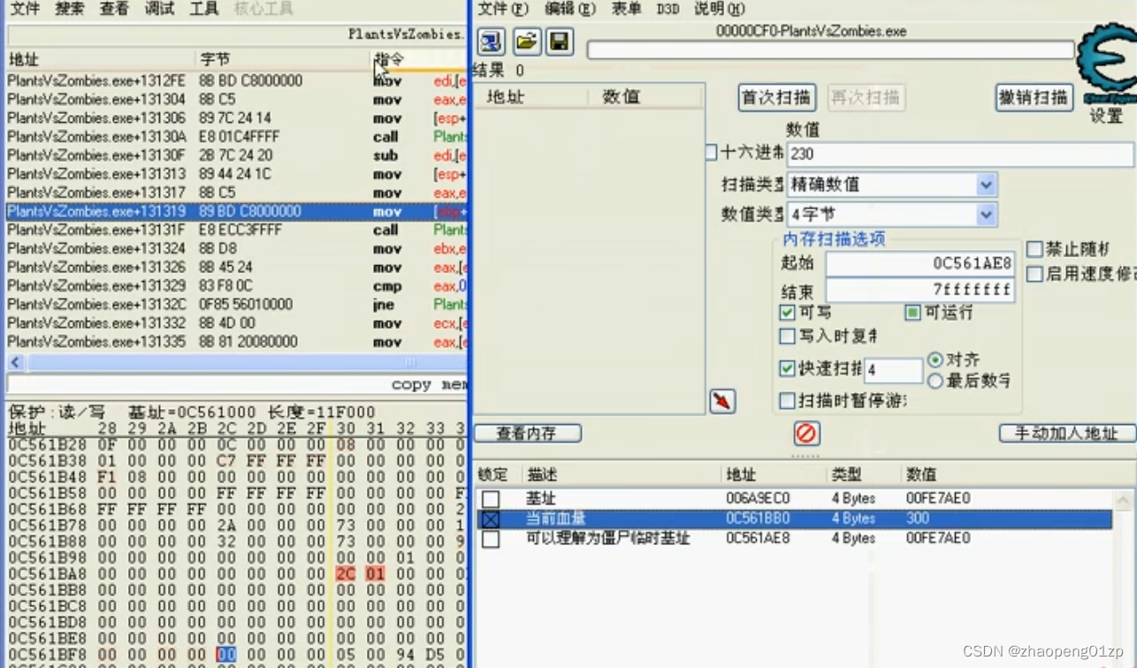Enable the 启用速度修改 checkbox

tap(1034, 274)
